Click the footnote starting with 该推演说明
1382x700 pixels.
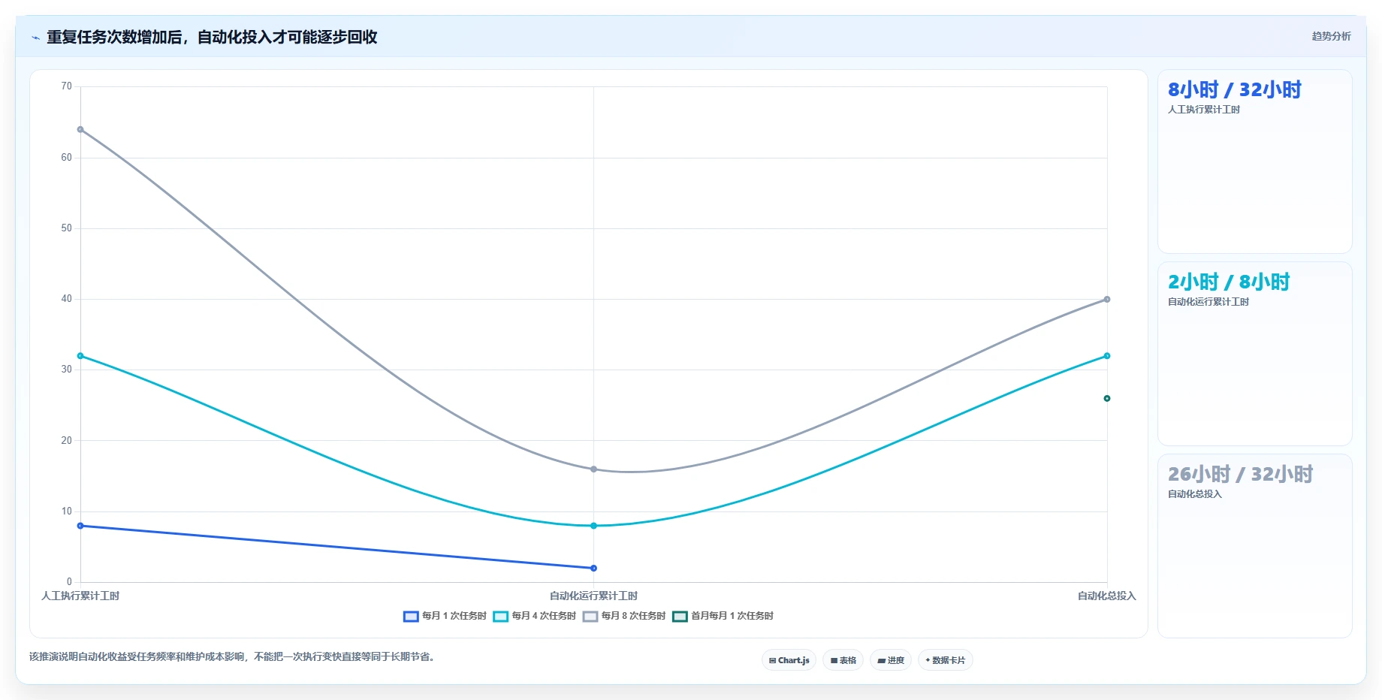click(232, 657)
